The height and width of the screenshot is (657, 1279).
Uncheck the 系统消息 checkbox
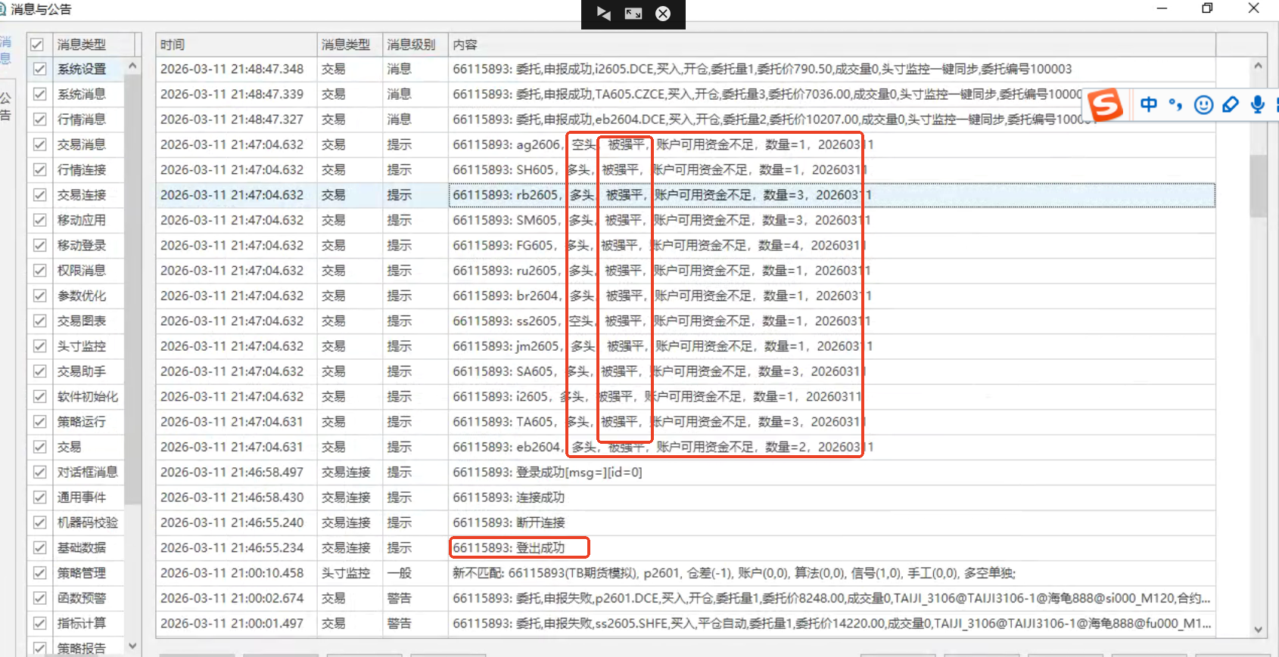(x=40, y=95)
